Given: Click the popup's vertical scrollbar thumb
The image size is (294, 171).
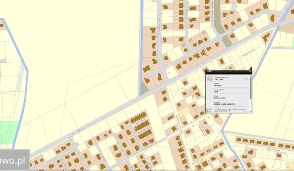Looking at the screenshot, I should click(250, 88).
